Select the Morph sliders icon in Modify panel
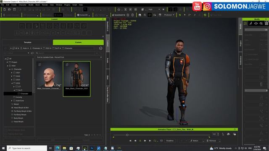Image resolution: width=269 pixels, height=151 pixels. point(245,23)
